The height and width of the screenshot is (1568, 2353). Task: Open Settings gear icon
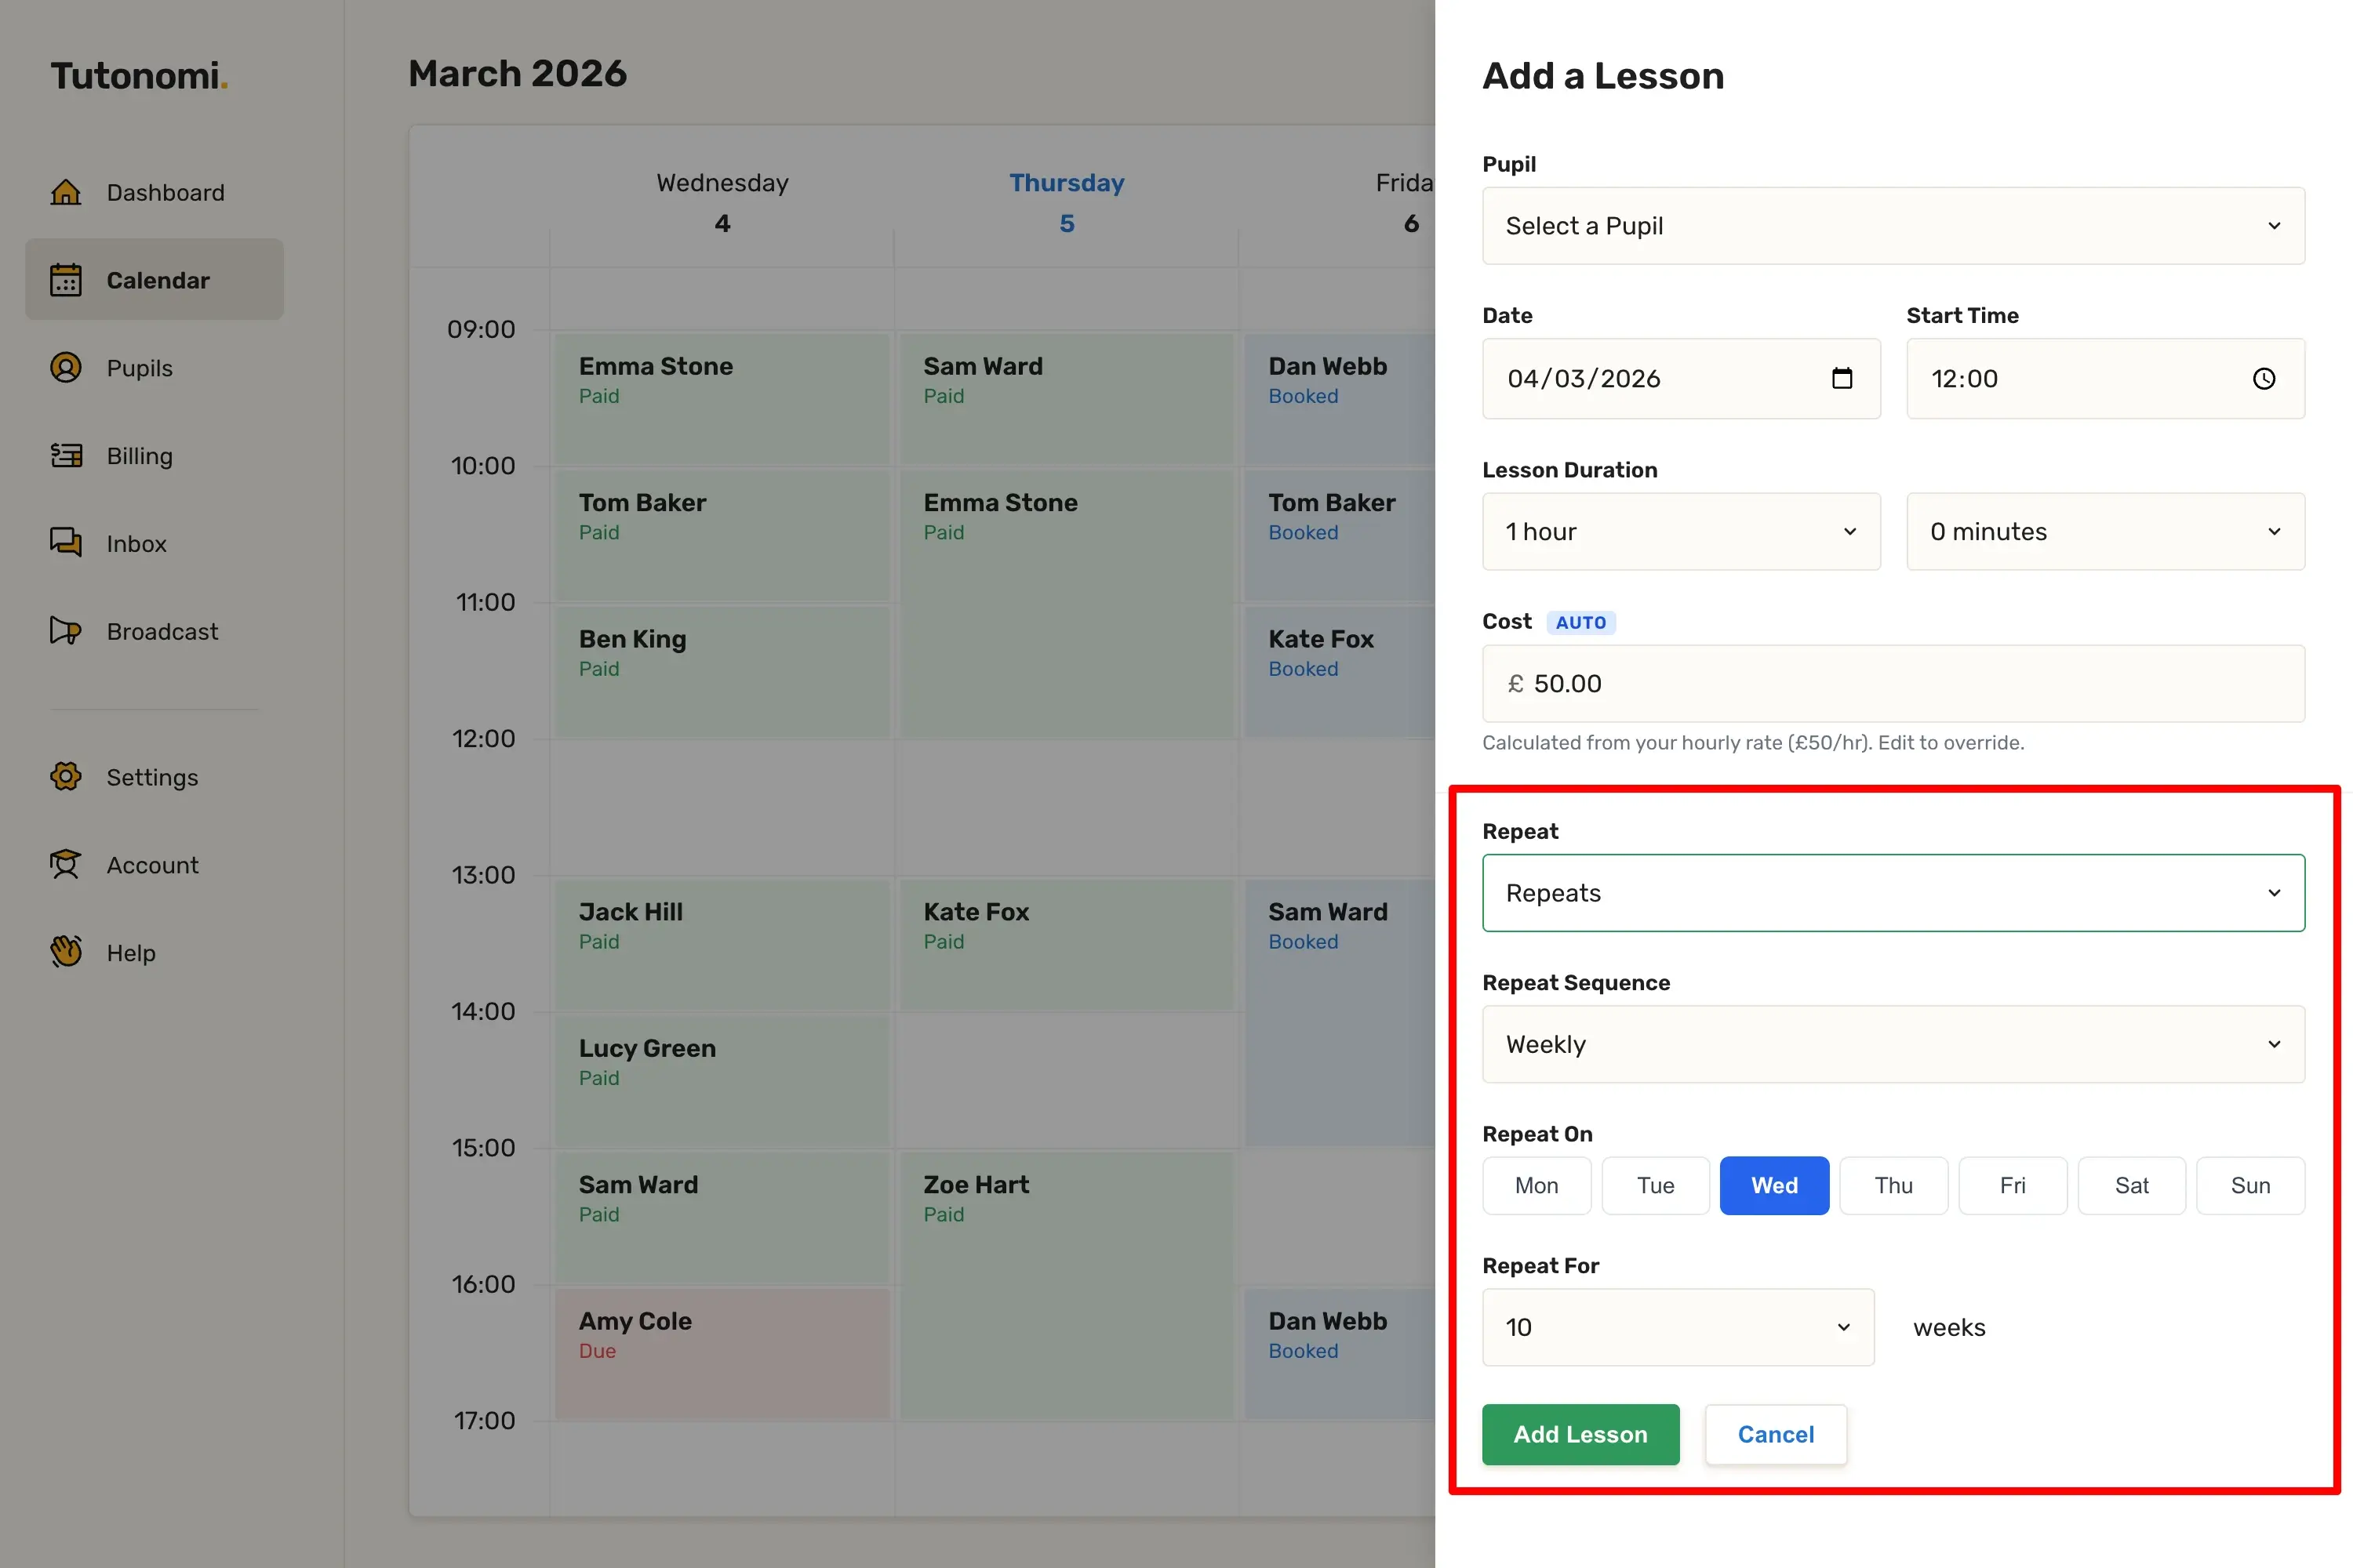66,777
